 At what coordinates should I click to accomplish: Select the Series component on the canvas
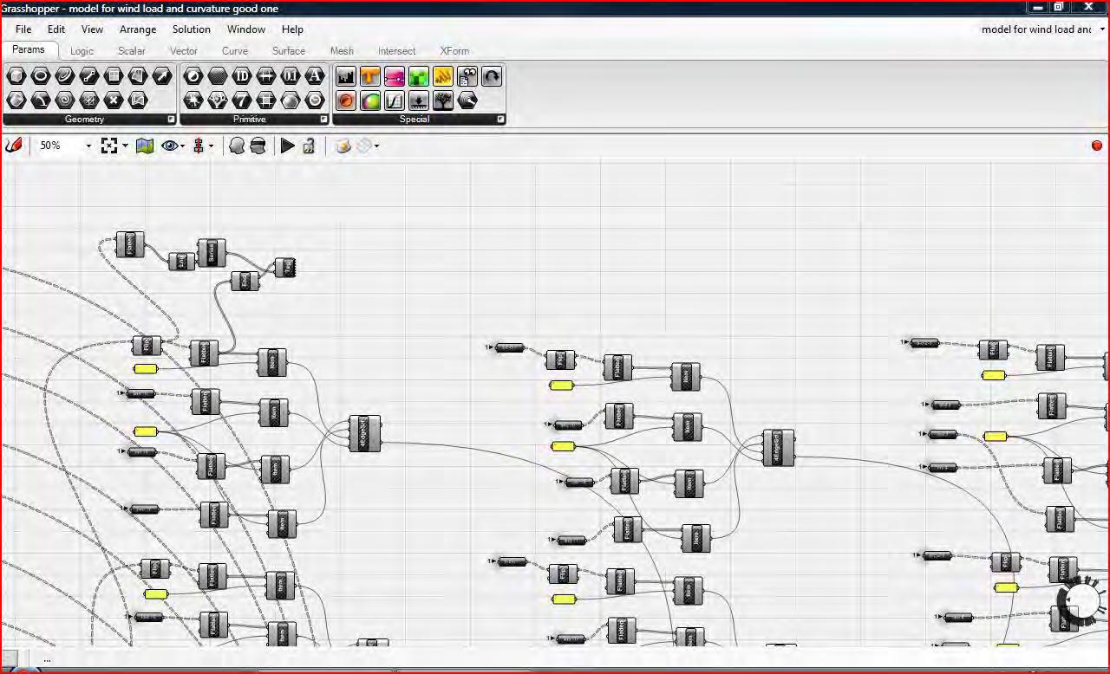(212, 253)
